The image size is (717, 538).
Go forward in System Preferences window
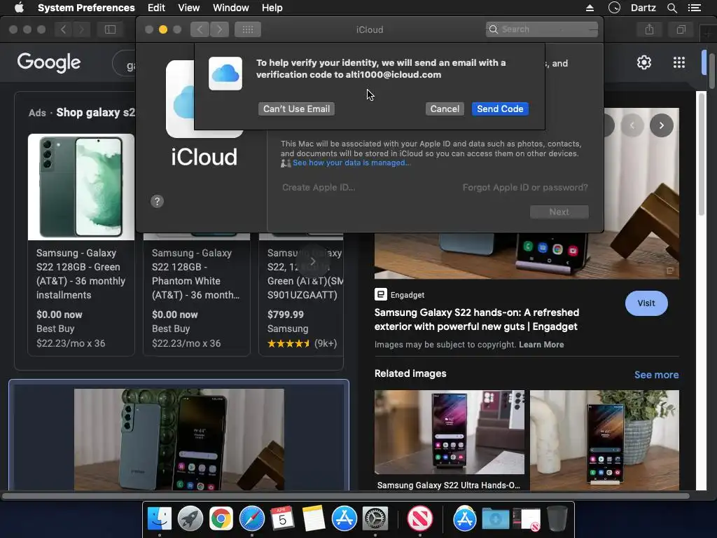tap(219, 29)
